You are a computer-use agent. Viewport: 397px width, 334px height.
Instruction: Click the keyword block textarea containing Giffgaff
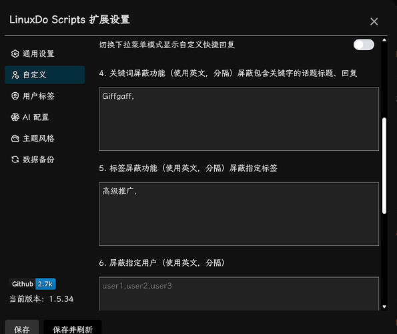point(239,119)
